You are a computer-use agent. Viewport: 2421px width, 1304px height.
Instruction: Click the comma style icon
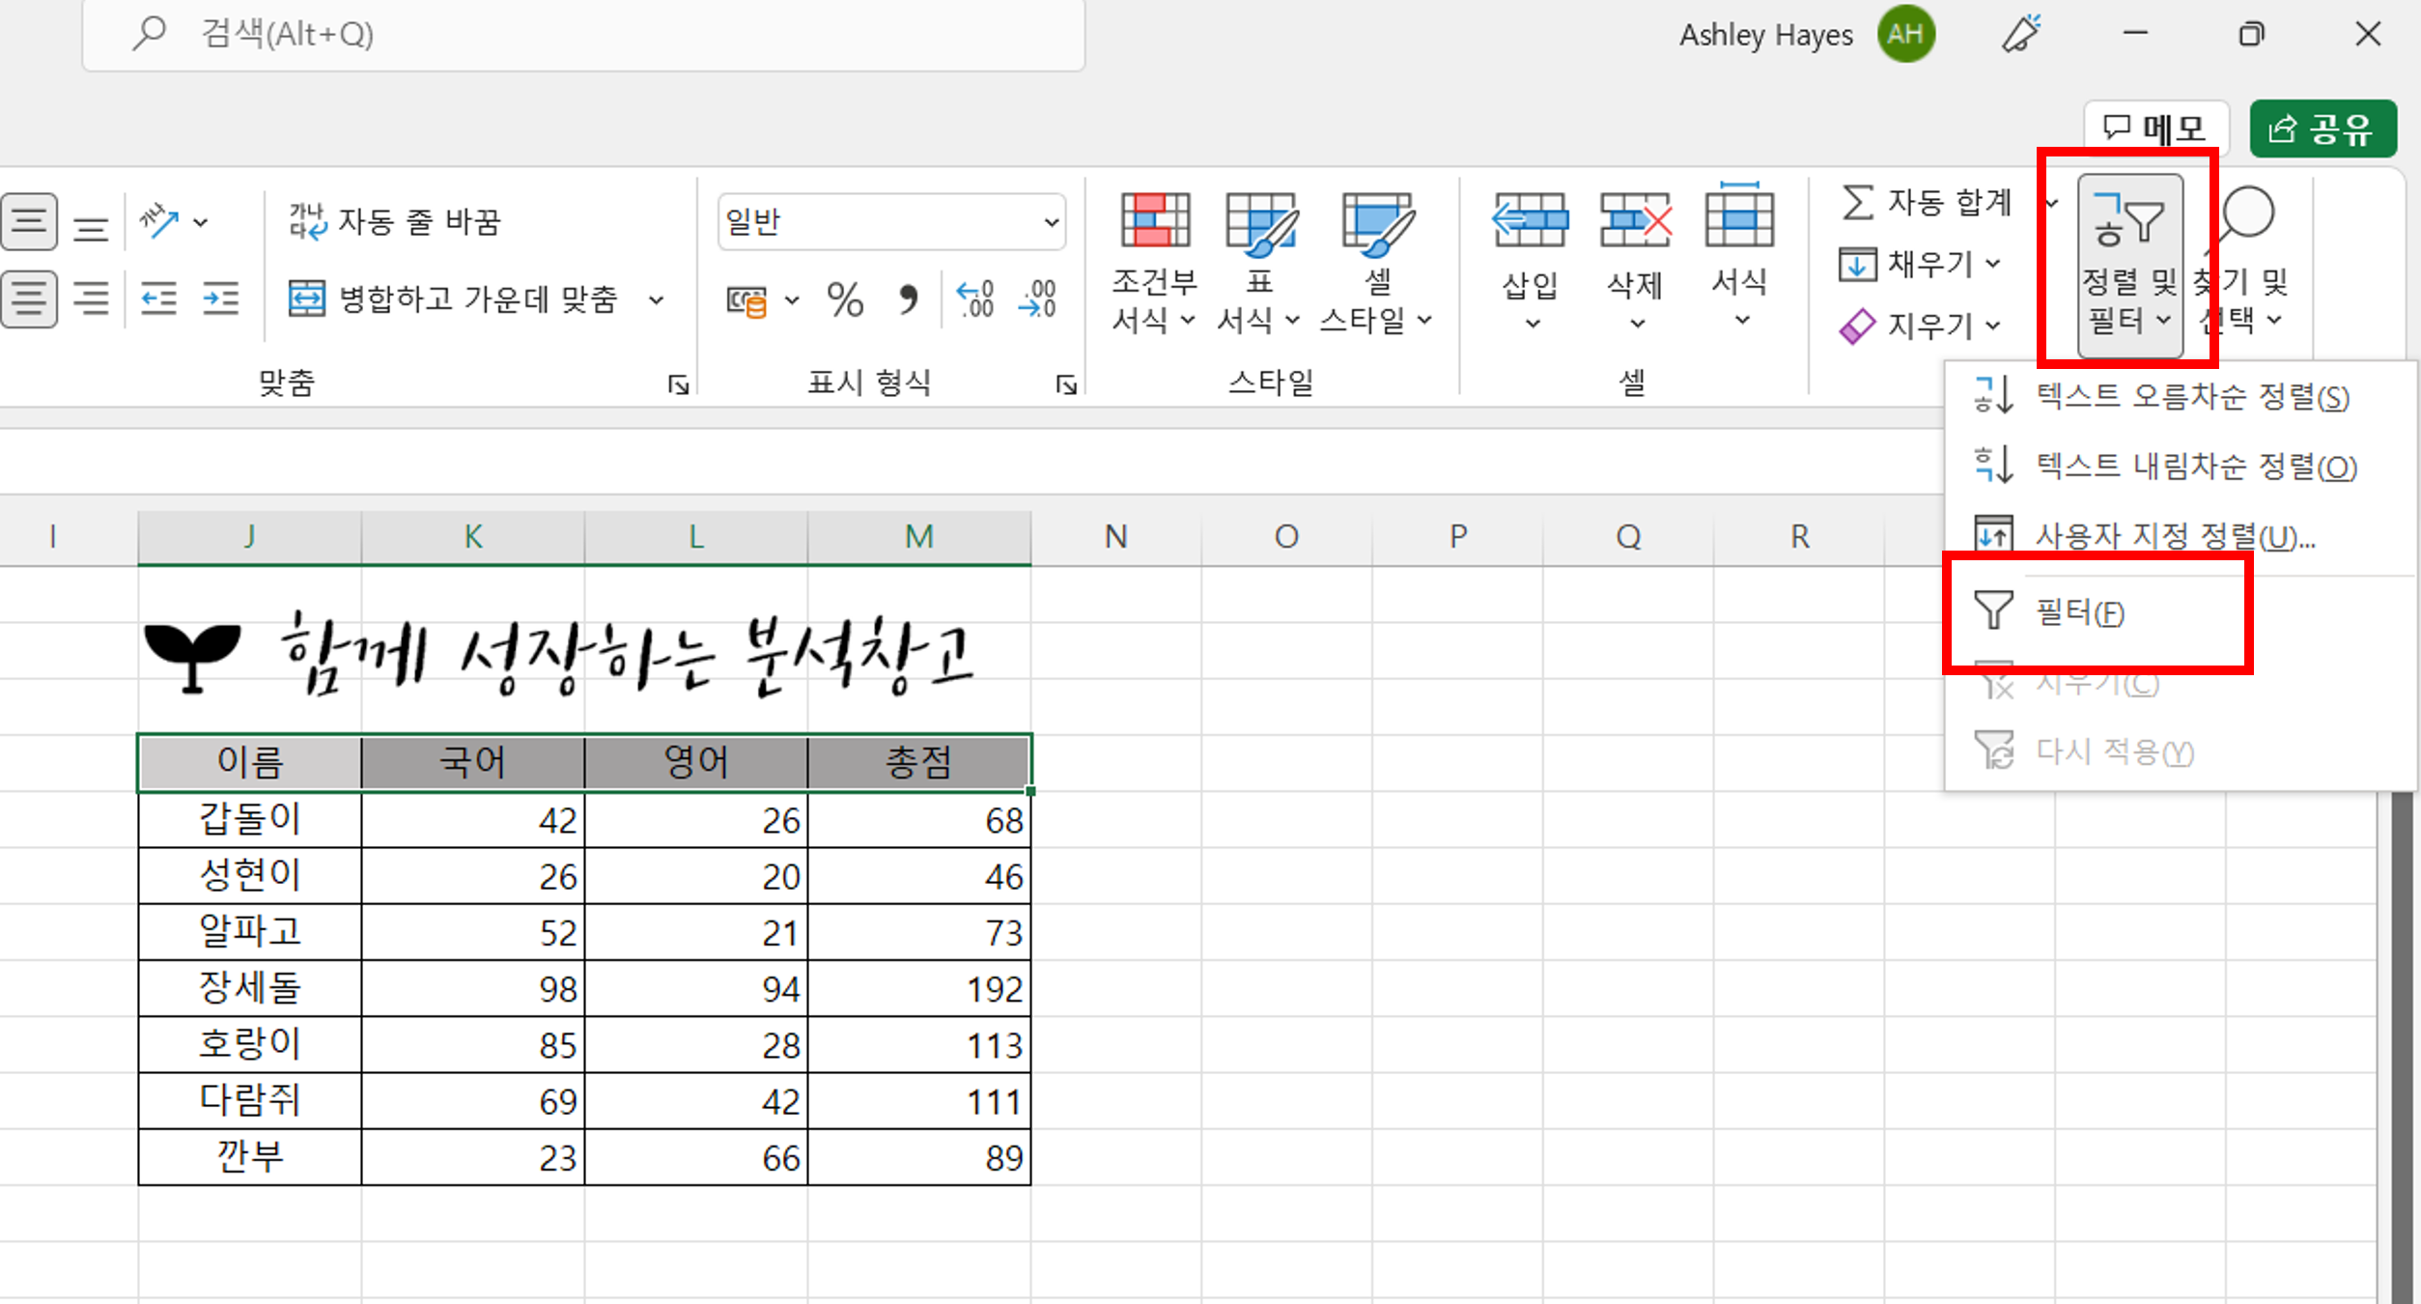tap(908, 299)
